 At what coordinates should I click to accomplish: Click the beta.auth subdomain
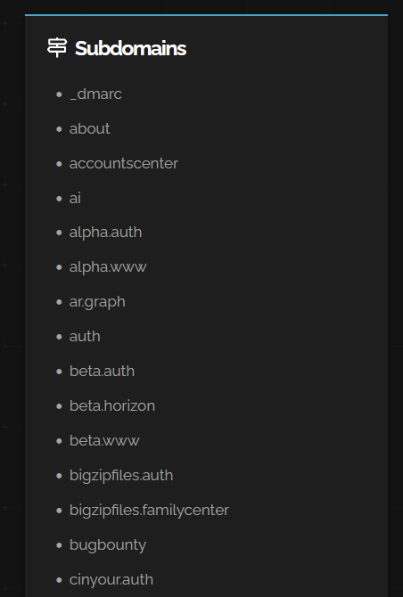[x=102, y=372]
